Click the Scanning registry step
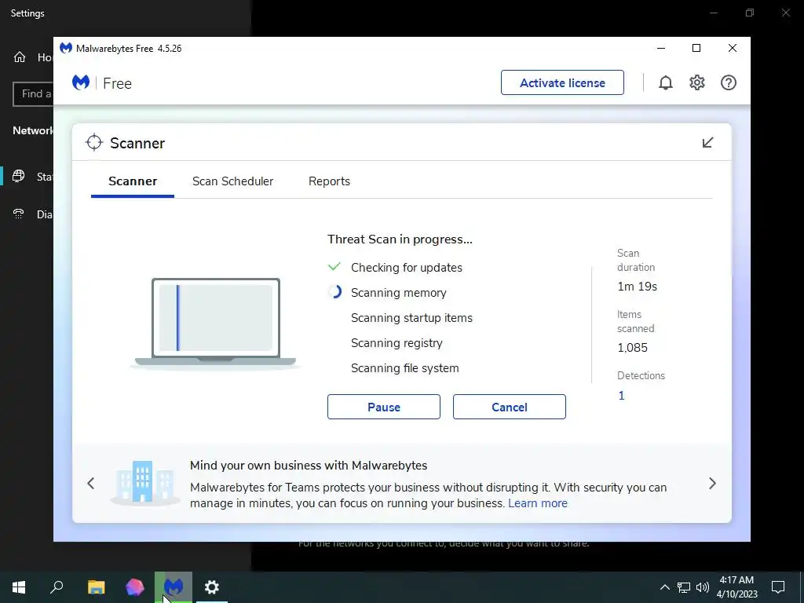Screen dimensions: 804x603 coord(397,342)
